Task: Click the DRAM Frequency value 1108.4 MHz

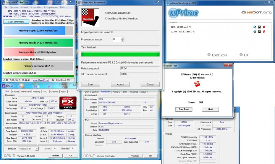Action: [208, 137]
